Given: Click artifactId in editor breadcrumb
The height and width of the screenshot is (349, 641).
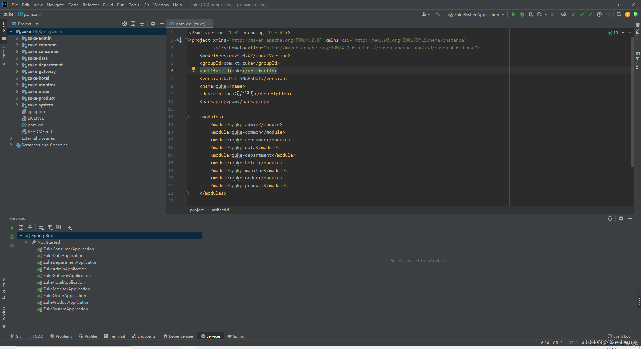Looking at the screenshot, I should coord(220,210).
